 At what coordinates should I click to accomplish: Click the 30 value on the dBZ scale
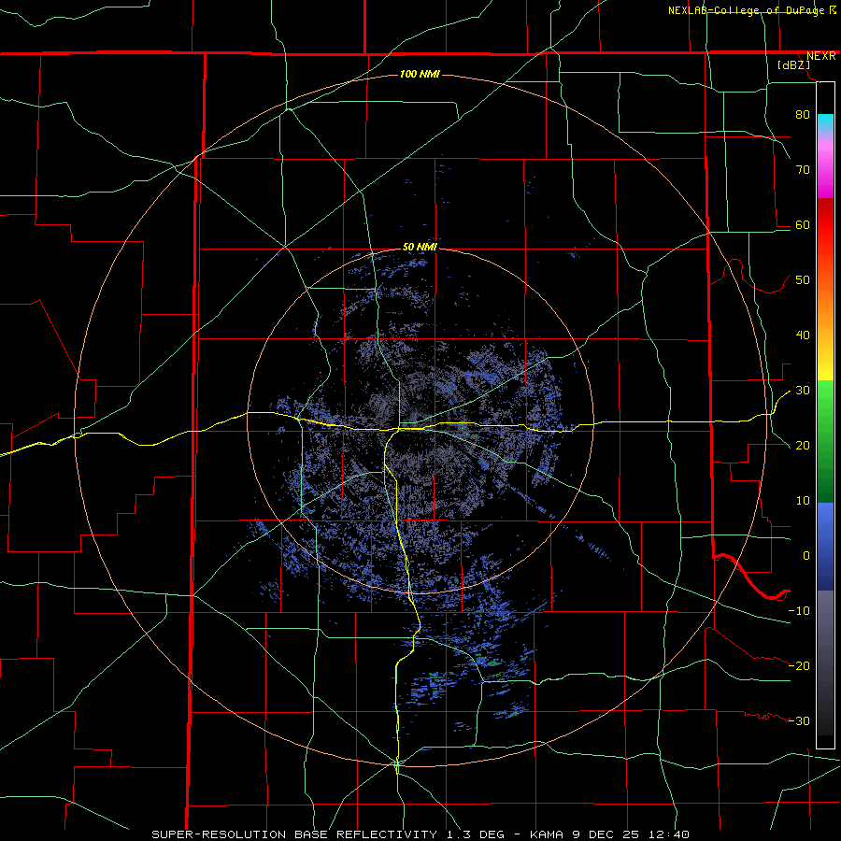pyautogui.click(x=803, y=391)
